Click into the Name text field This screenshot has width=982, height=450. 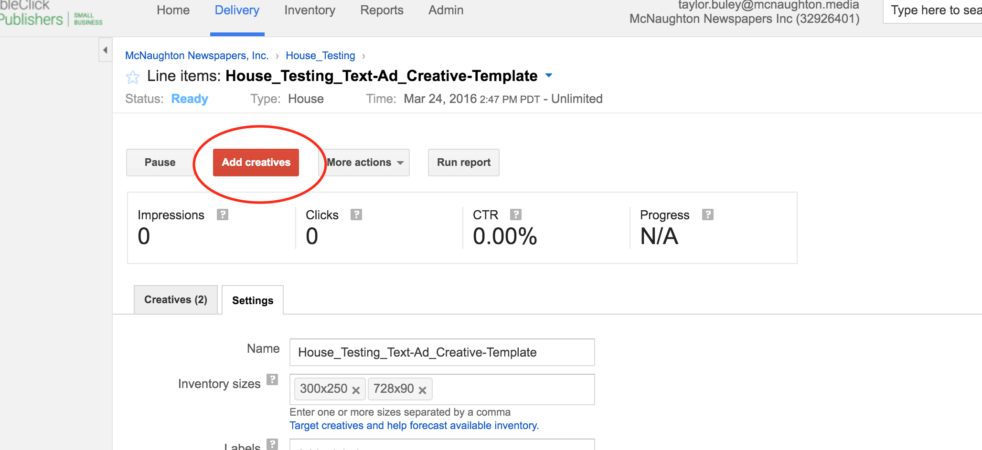pyautogui.click(x=442, y=352)
